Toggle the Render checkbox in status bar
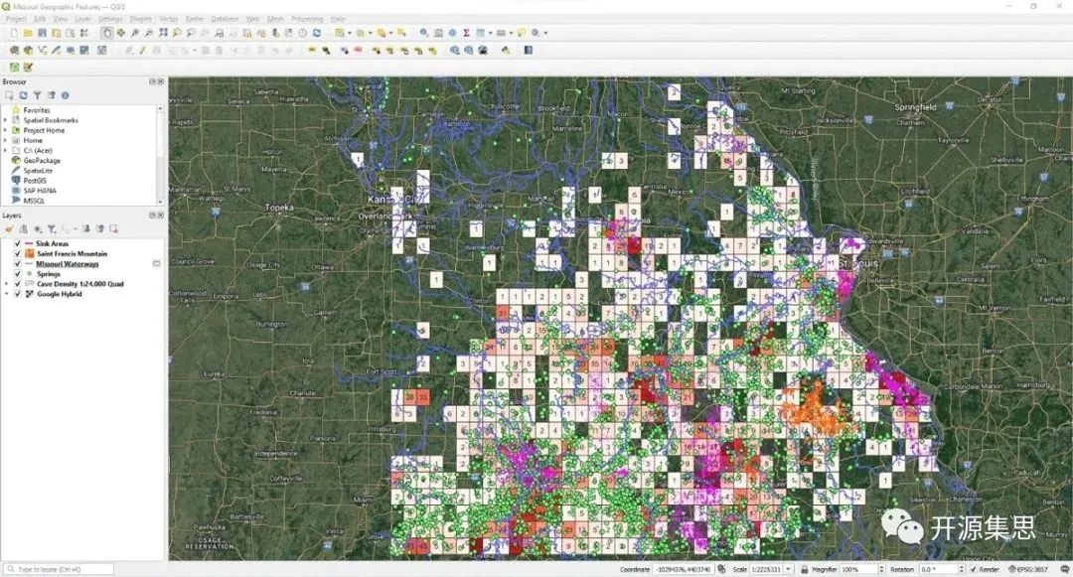The width and height of the screenshot is (1073, 577). [973, 569]
